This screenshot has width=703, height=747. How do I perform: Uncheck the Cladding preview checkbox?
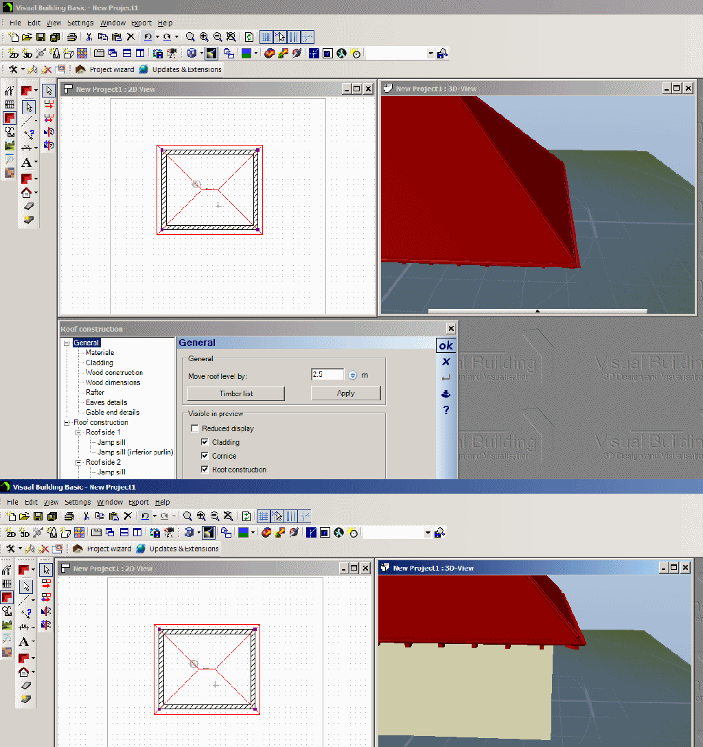(205, 442)
